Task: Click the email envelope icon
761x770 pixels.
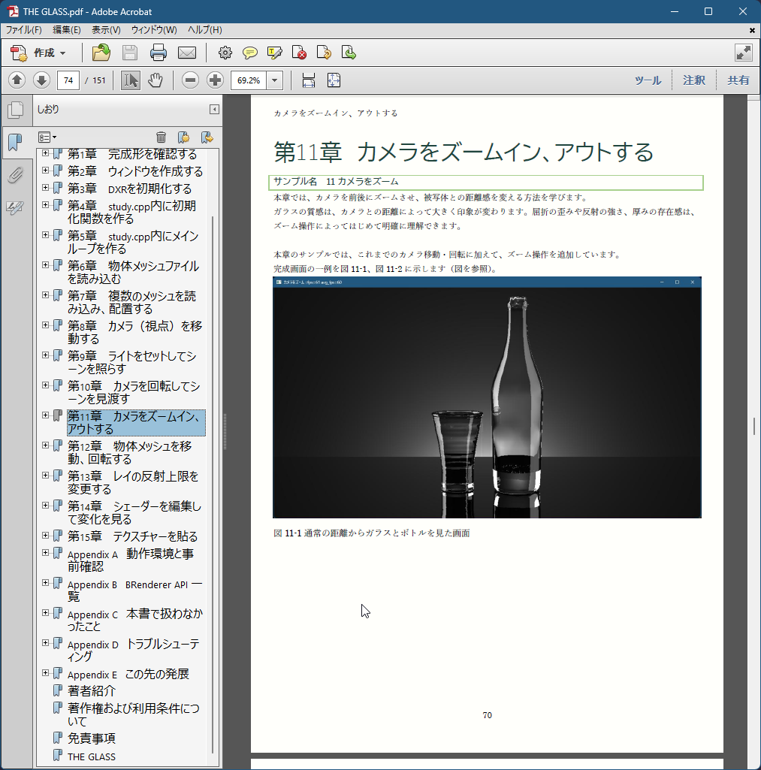Action: (x=186, y=53)
